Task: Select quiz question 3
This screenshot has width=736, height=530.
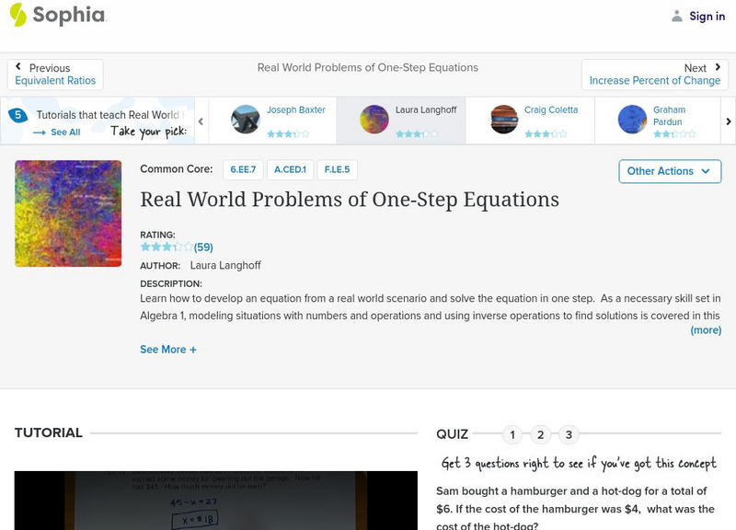Action: pyautogui.click(x=569, y=434)
